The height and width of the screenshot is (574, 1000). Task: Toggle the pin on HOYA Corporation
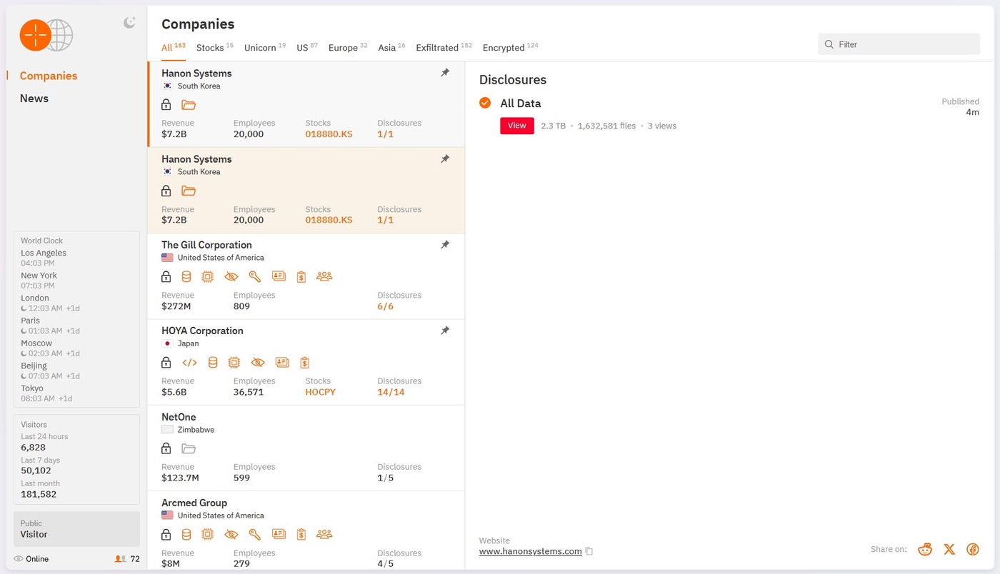click(x=445, y=330)
